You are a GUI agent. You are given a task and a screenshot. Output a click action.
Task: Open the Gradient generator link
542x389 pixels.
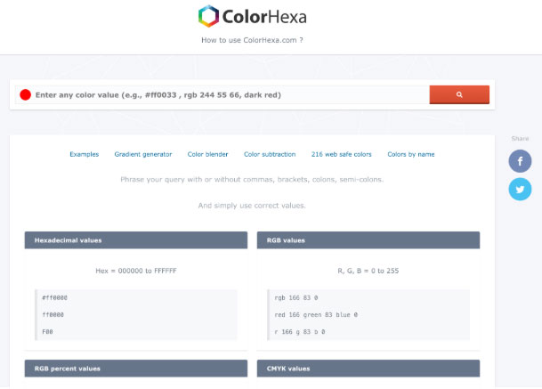(x=143, y=154)
